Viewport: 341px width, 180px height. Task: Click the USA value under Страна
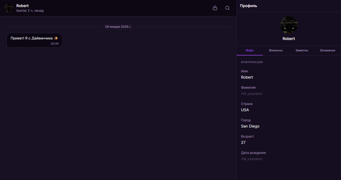(245, 110)
